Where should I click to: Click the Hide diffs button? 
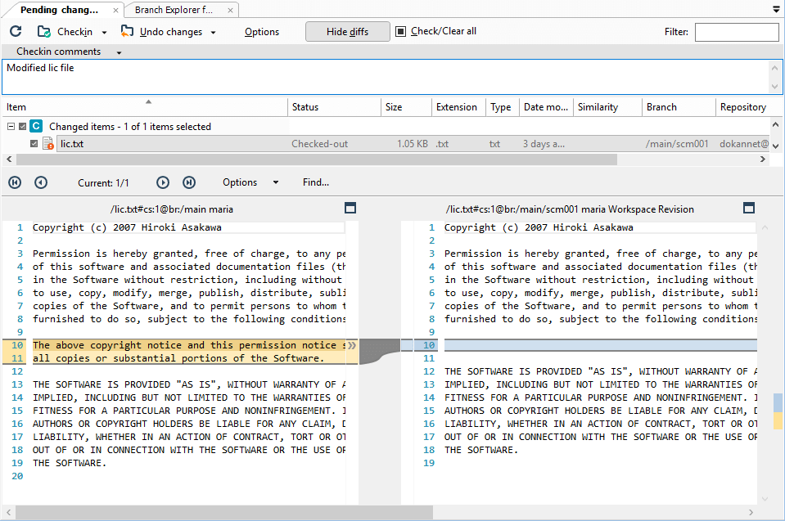347,32
